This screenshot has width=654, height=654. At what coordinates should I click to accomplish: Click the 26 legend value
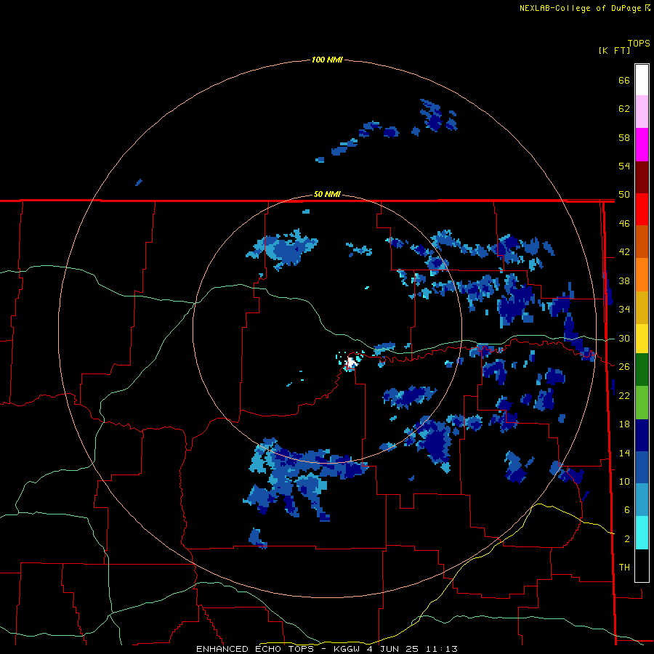[624, 367]
